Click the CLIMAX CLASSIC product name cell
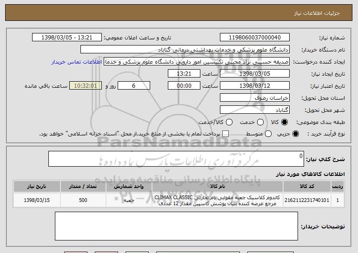The image size is (358, 253). tap(218, 200)
